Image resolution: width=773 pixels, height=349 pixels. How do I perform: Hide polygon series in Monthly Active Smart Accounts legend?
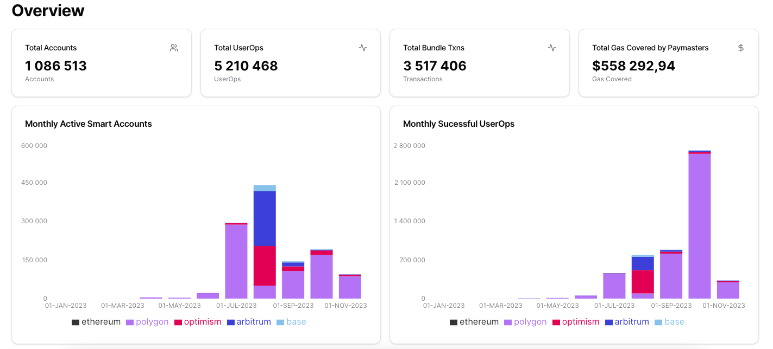146,322
